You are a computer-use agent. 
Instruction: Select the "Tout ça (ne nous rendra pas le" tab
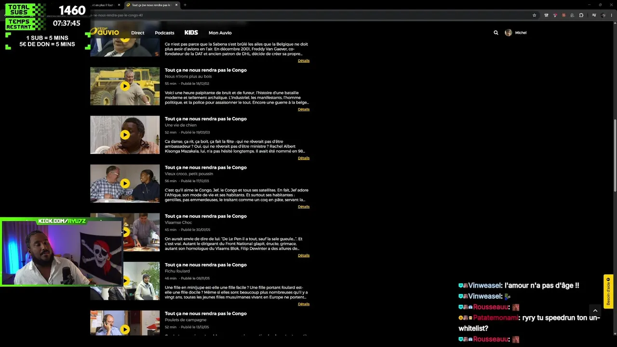[152, 5]
